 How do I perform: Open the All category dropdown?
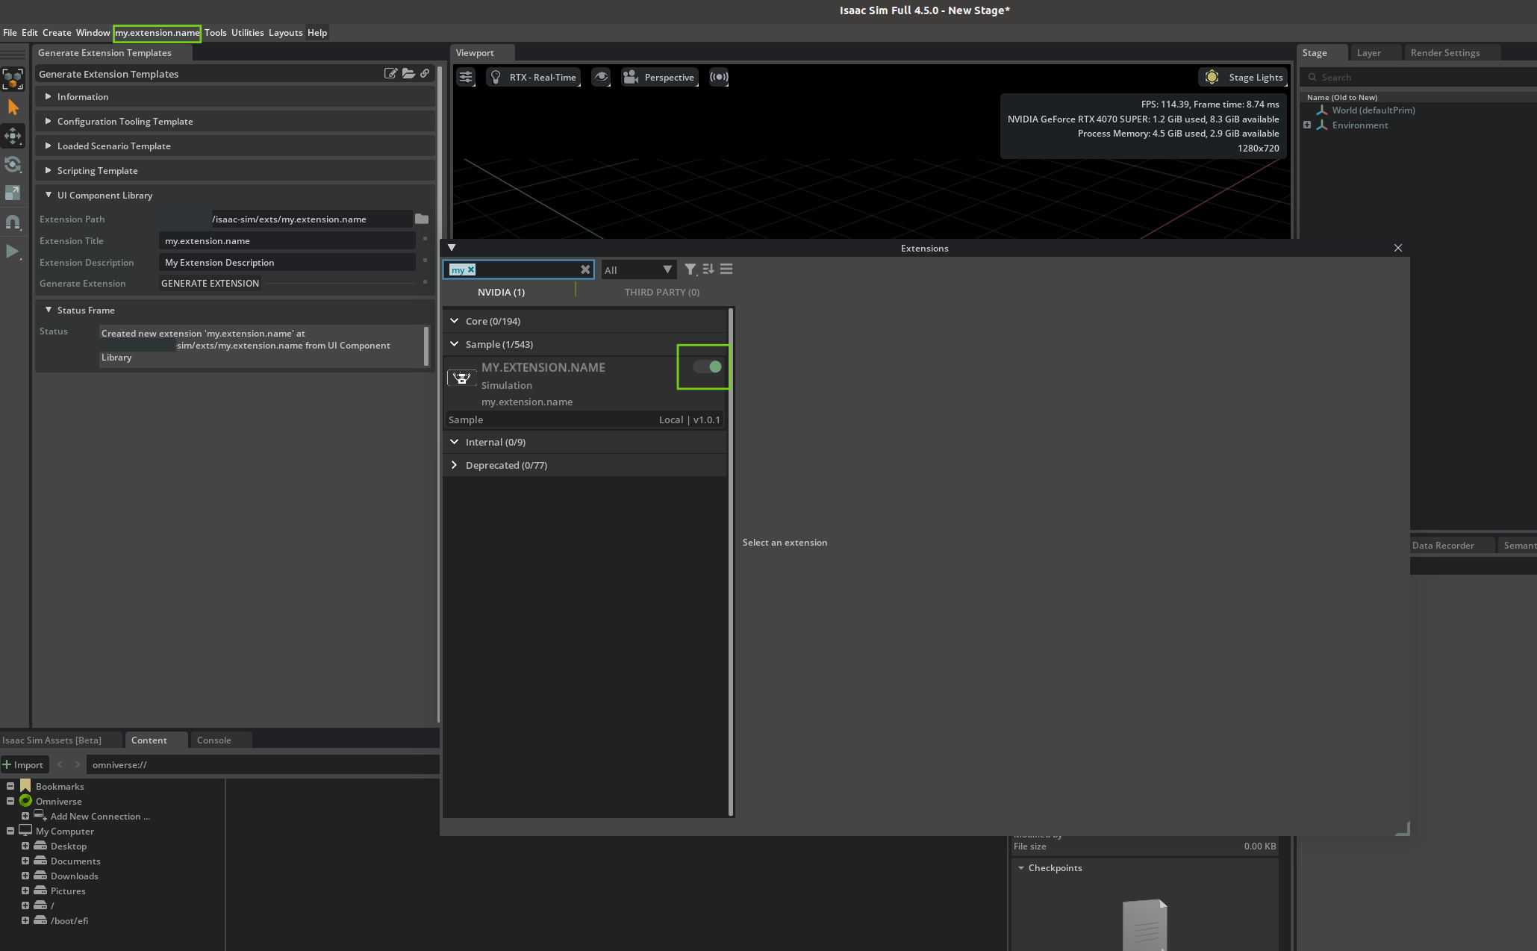[x=638, y=269]
